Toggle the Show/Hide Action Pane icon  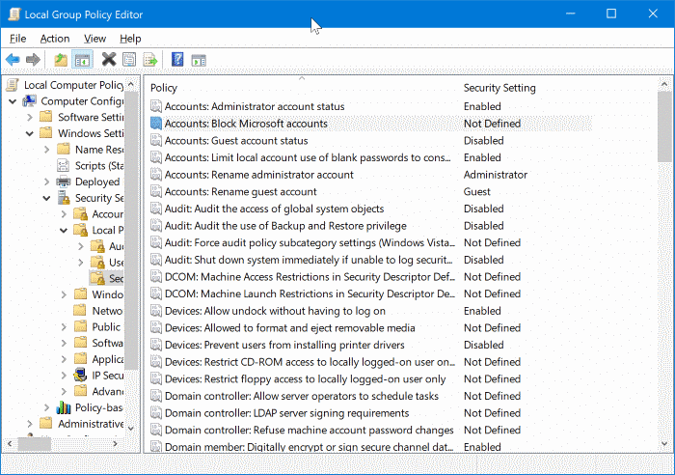(199, 60)
